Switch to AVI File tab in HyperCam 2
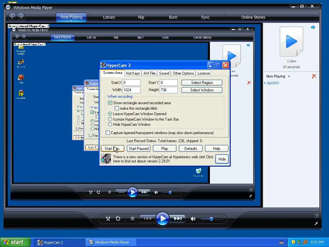Screen dimensions: 329x247 coord(149,73)
